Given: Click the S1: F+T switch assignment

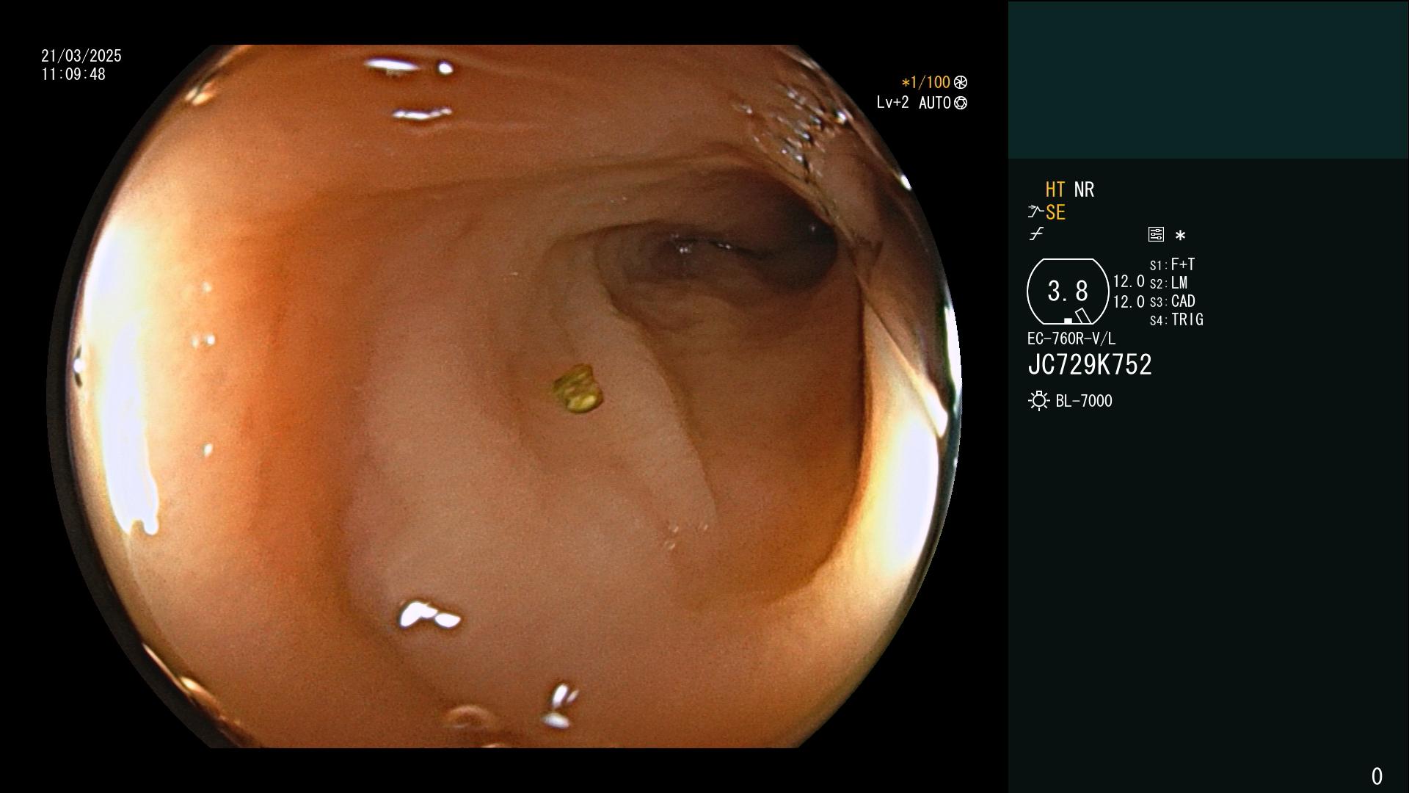Looking at the screenshot, I should point(1172,264).
